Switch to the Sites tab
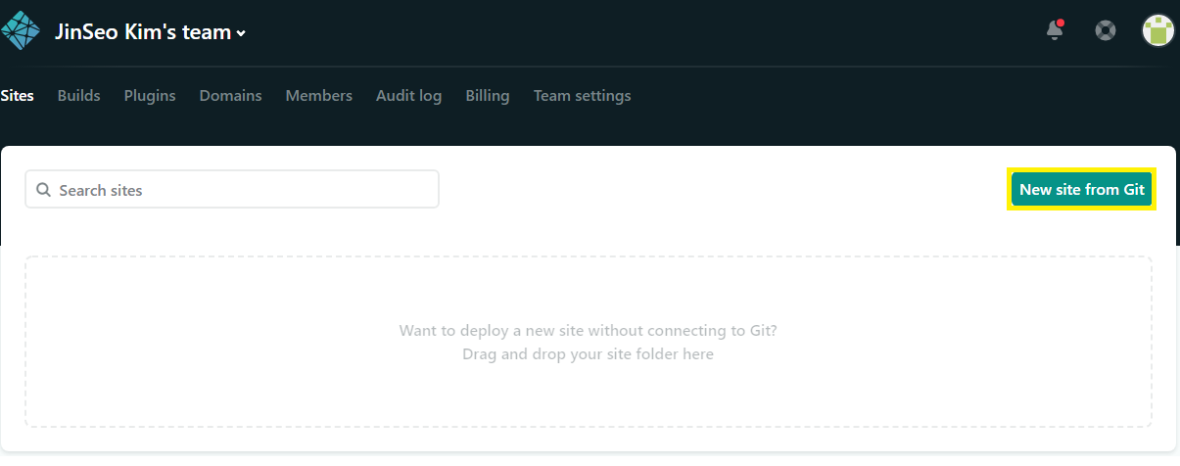This screenshot has width=1180, height=466. (x=17, y=96)
